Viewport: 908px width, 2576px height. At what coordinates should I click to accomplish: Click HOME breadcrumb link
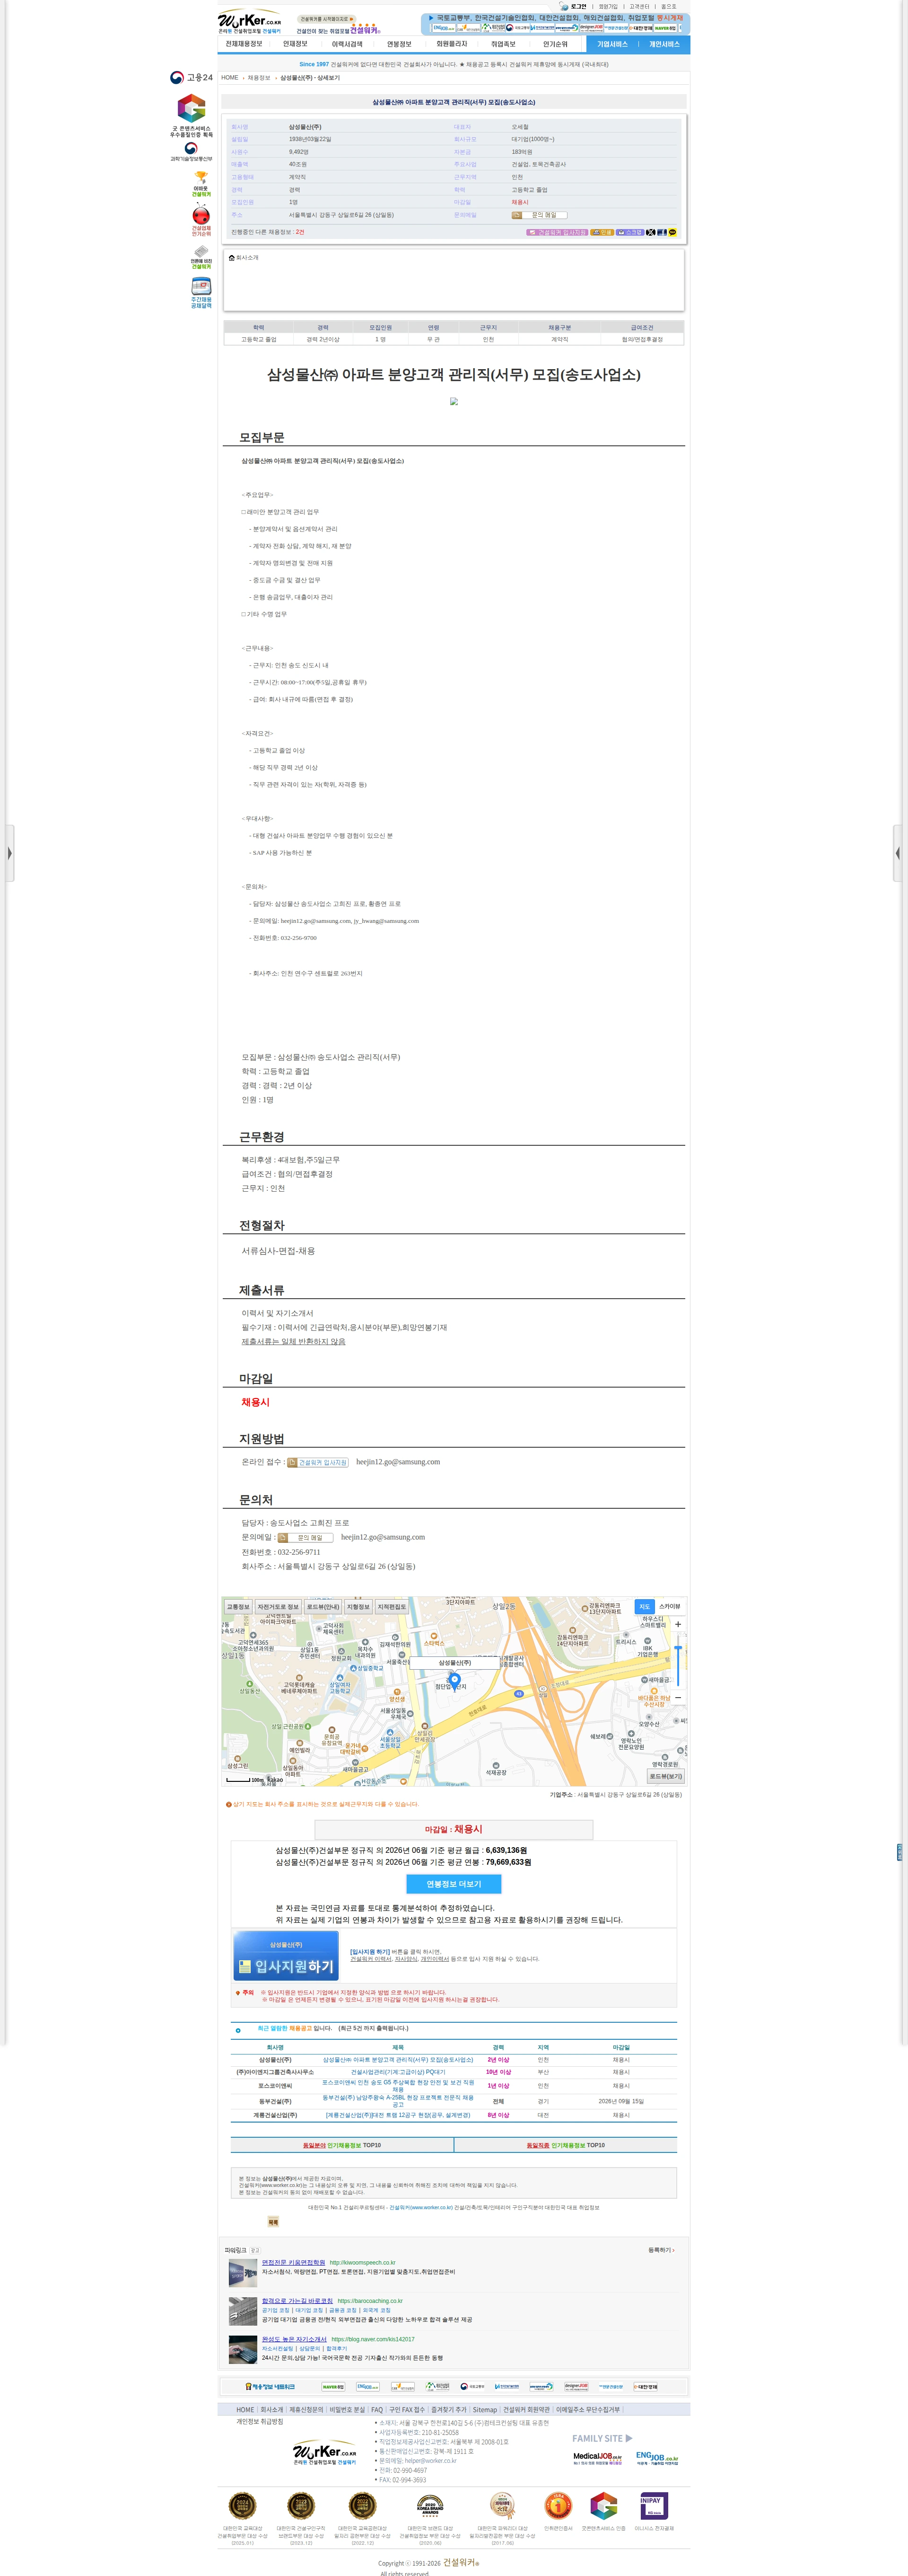coord(230,78)
